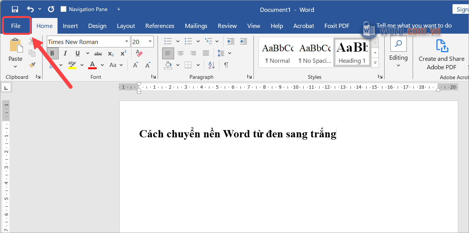Click the Decrease Indent icon
The width and height of the screenshot is (469, 233).
pos(230,41)
